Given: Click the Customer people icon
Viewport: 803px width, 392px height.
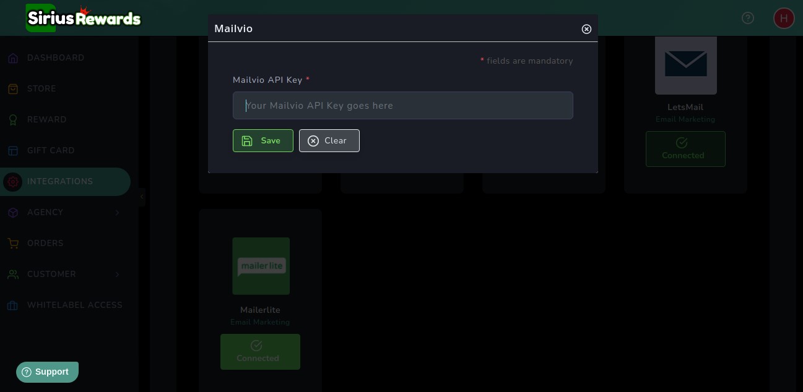Looking at the screenshot, I should (13, 275).
